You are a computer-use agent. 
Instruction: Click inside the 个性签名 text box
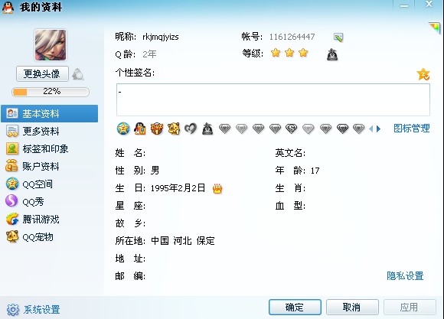(x=273, y=99)
